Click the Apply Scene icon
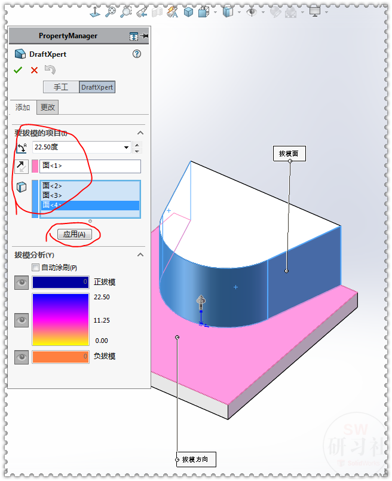The image size is (392, 481). (x=291, y=13)
